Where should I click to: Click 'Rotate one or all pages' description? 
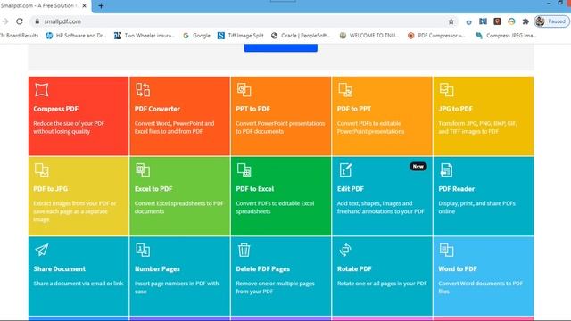tap(382, 284)
